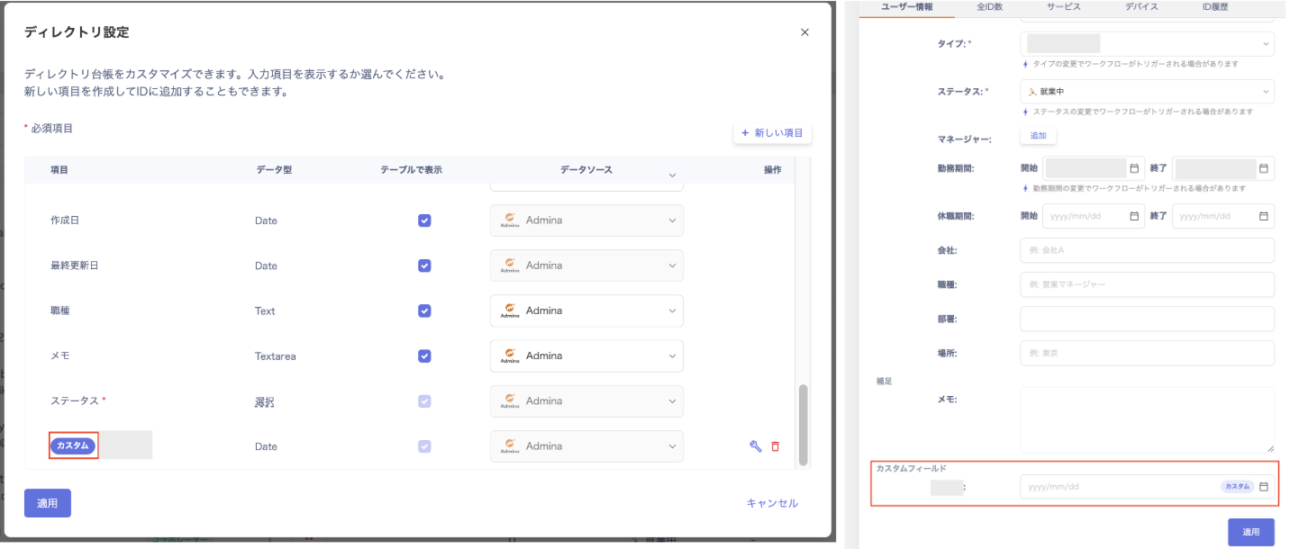The height and width of the screenshot is (549, 1290).
Task: Toggle テーブルで表示 checkbox for 最終更新日
Action: [x=424, y=265]
